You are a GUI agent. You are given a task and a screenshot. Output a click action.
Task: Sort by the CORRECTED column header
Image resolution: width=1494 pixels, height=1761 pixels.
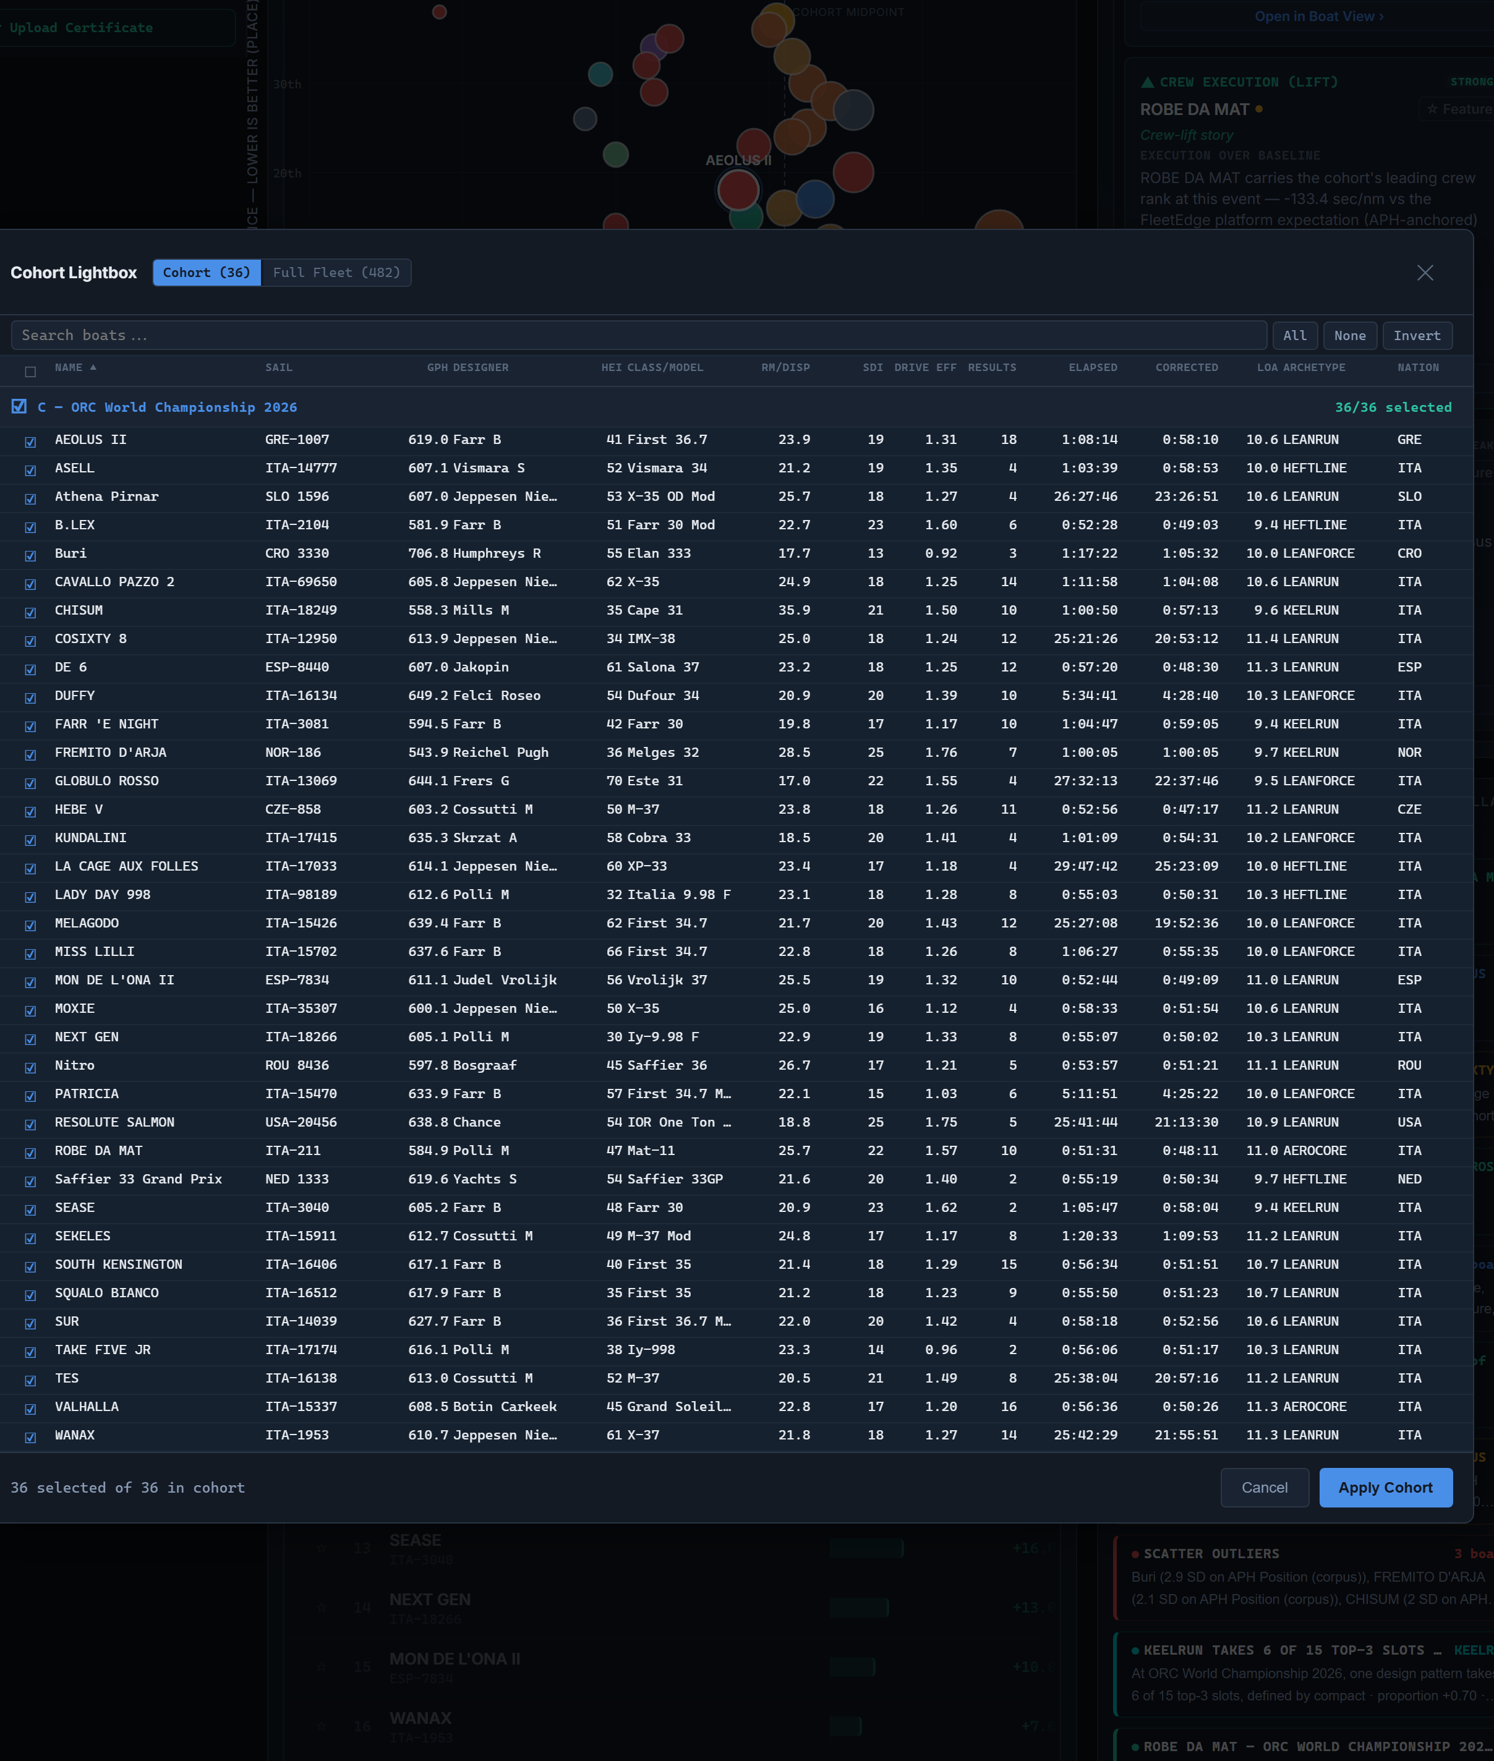(1187, 367)
